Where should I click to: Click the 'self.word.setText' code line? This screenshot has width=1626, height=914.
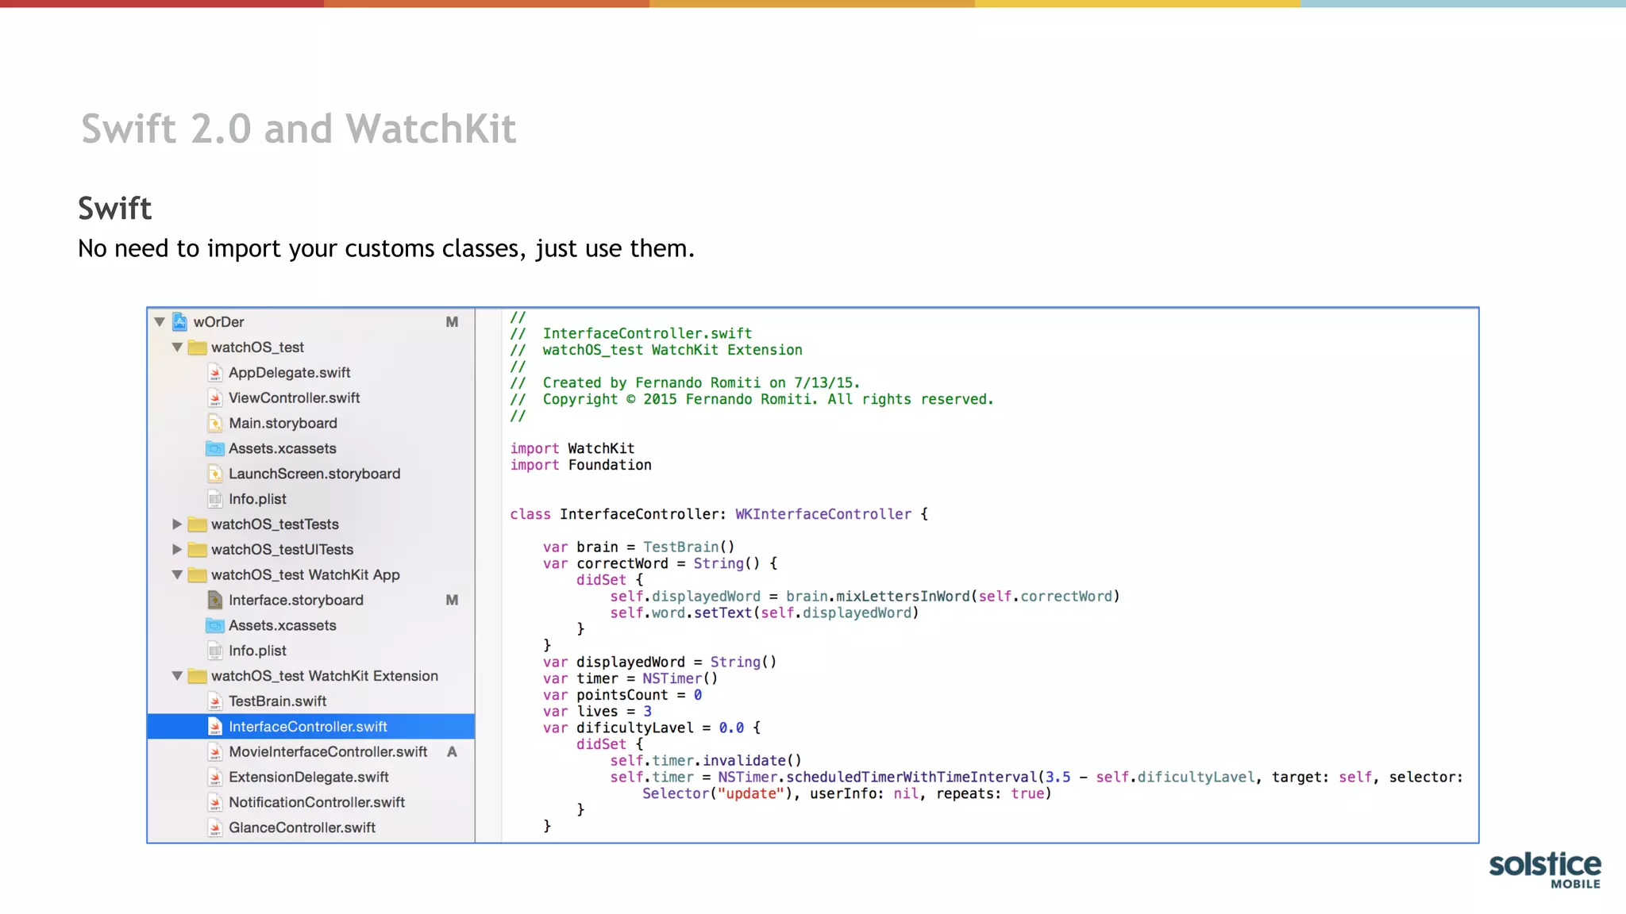(x=764, y=613)
